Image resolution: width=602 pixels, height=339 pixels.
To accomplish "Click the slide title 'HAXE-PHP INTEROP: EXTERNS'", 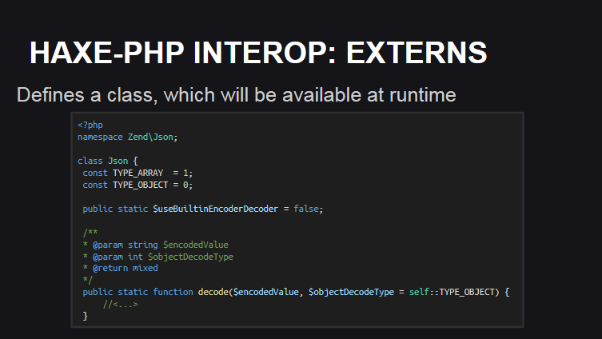I will 258,53.
